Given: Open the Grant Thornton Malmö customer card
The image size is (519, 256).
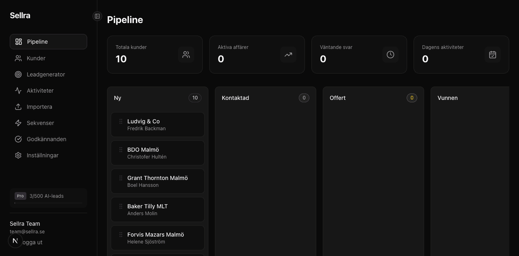Looking at the screenshot, I should (x=158, y=181).
